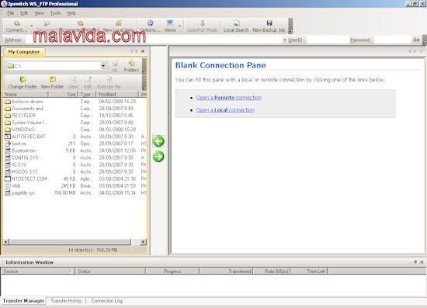Viewport: 427px width, 308px height.
Task: Open the Help menu
Action: tap(71, 13)
